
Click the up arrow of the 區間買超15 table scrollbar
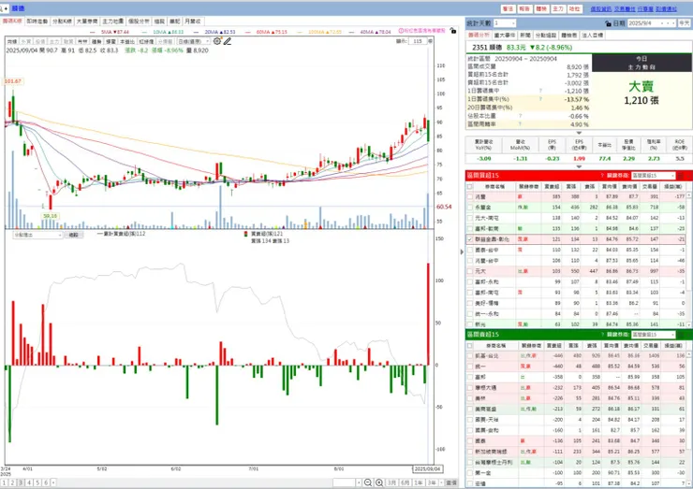(x=689, y=194)
